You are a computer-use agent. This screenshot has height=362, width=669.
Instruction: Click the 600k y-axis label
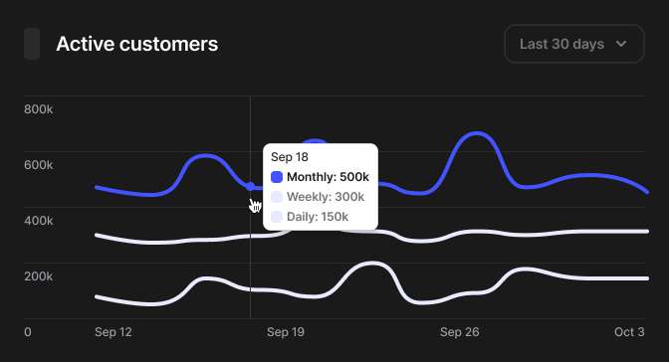click(39, 164)
